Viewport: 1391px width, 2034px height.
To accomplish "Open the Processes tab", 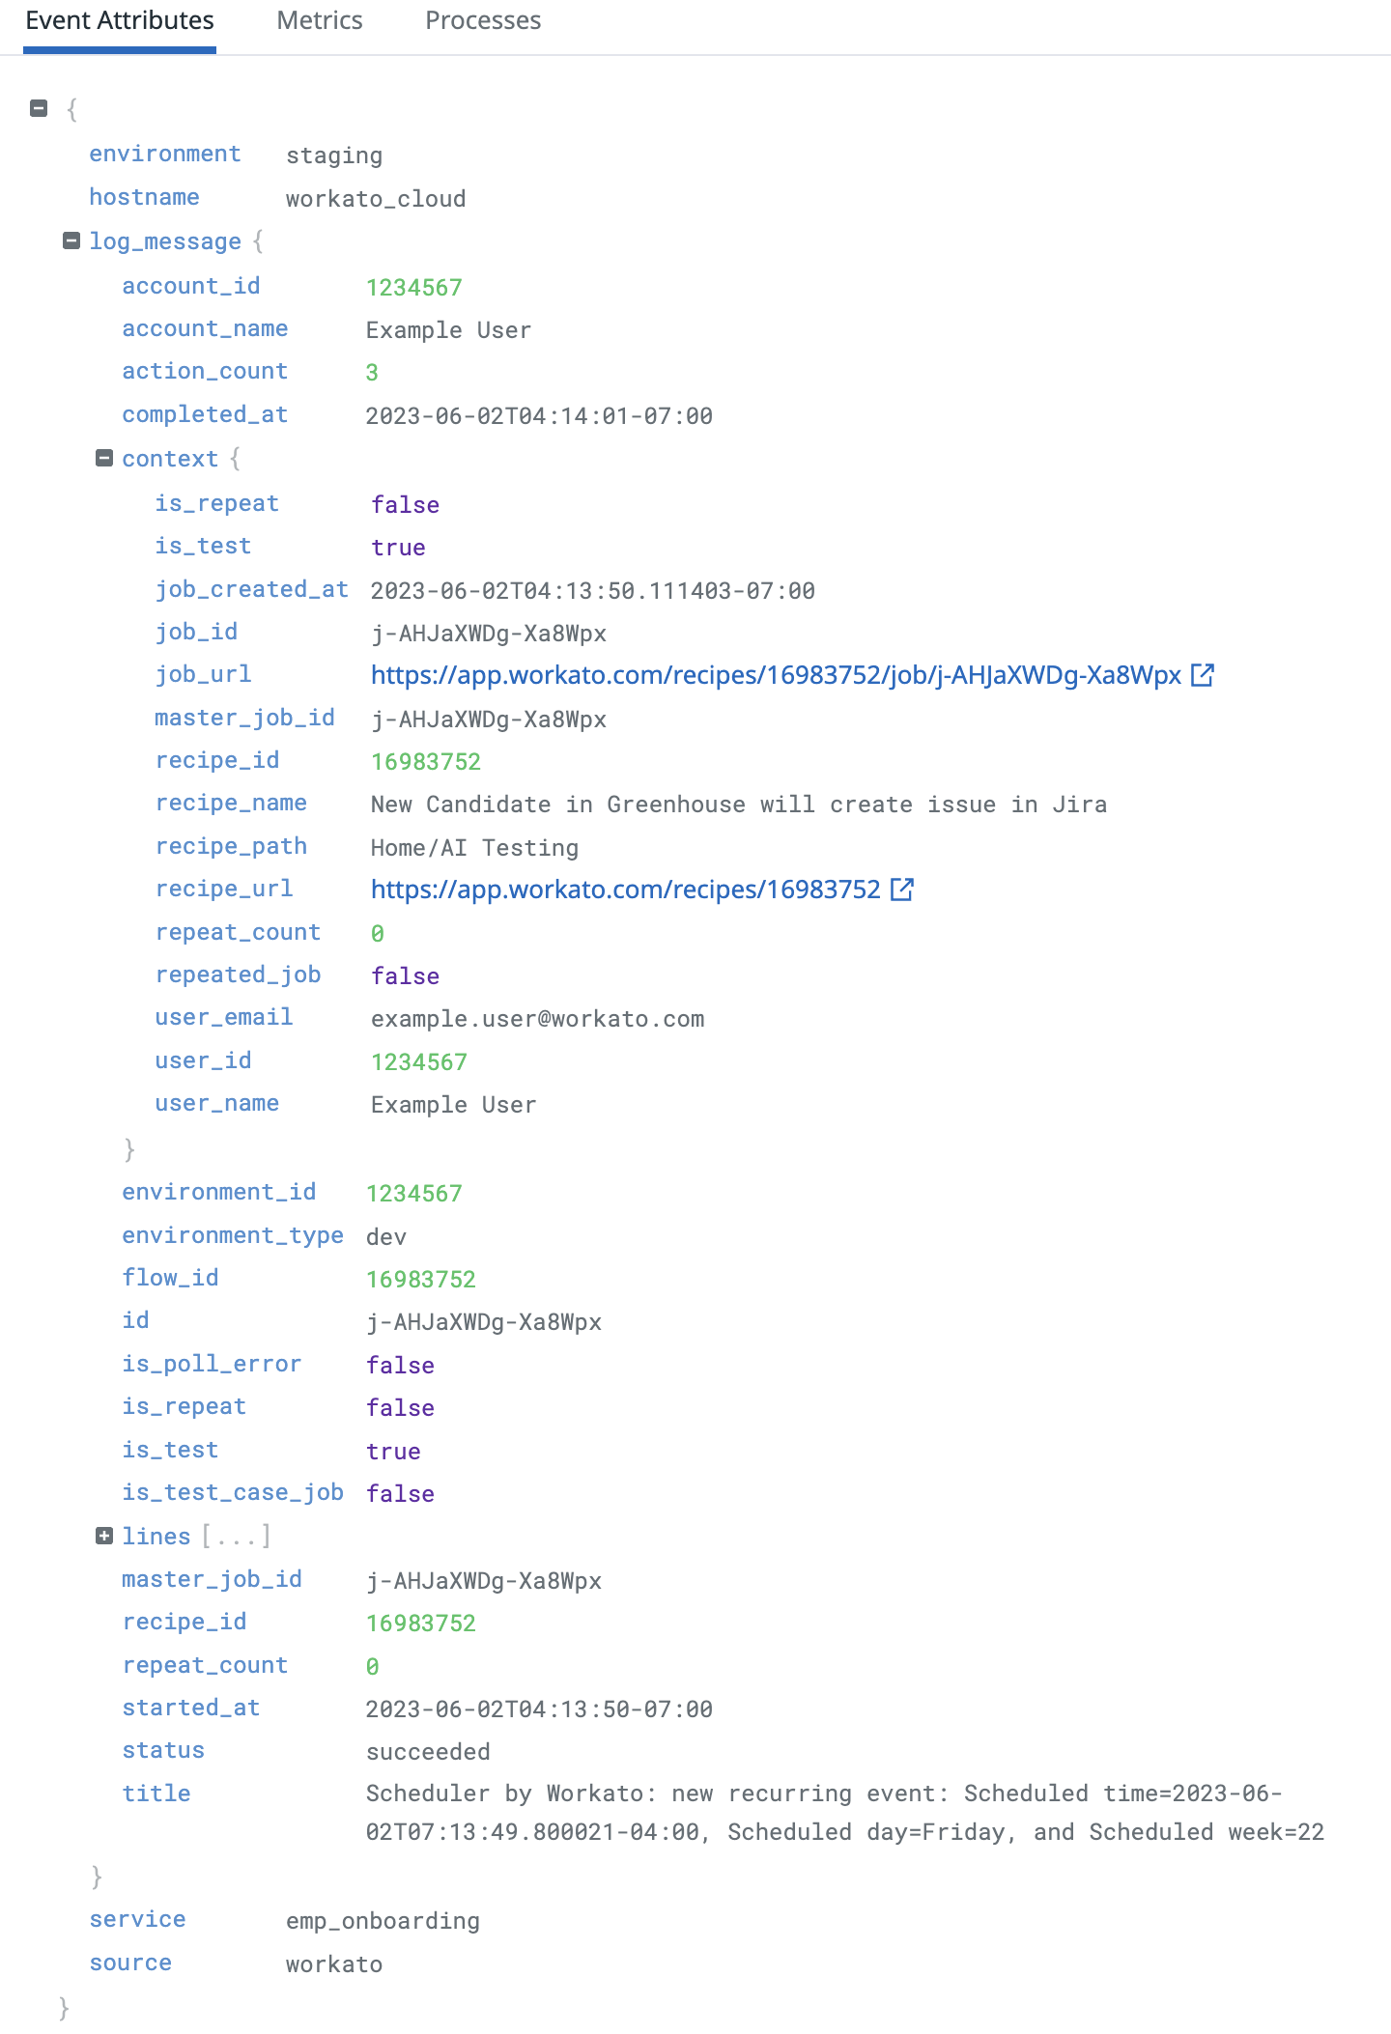I will [x=483, y=20].
